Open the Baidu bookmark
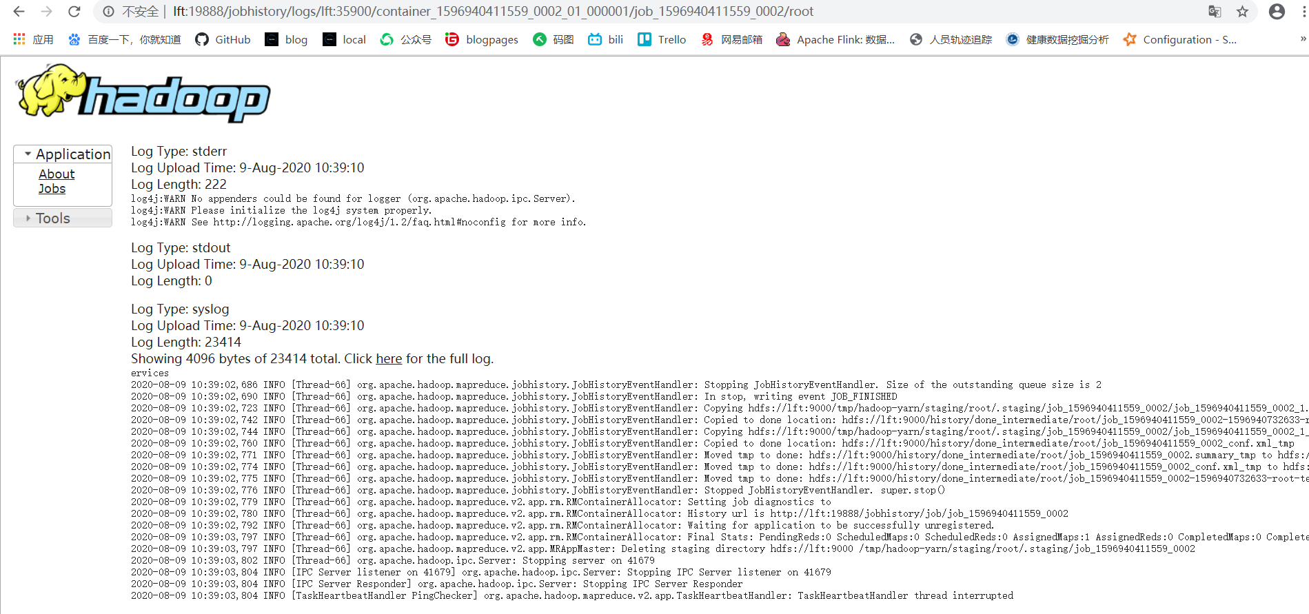The height and width of the screenshot is (614, 1309). tap(124, 39)
